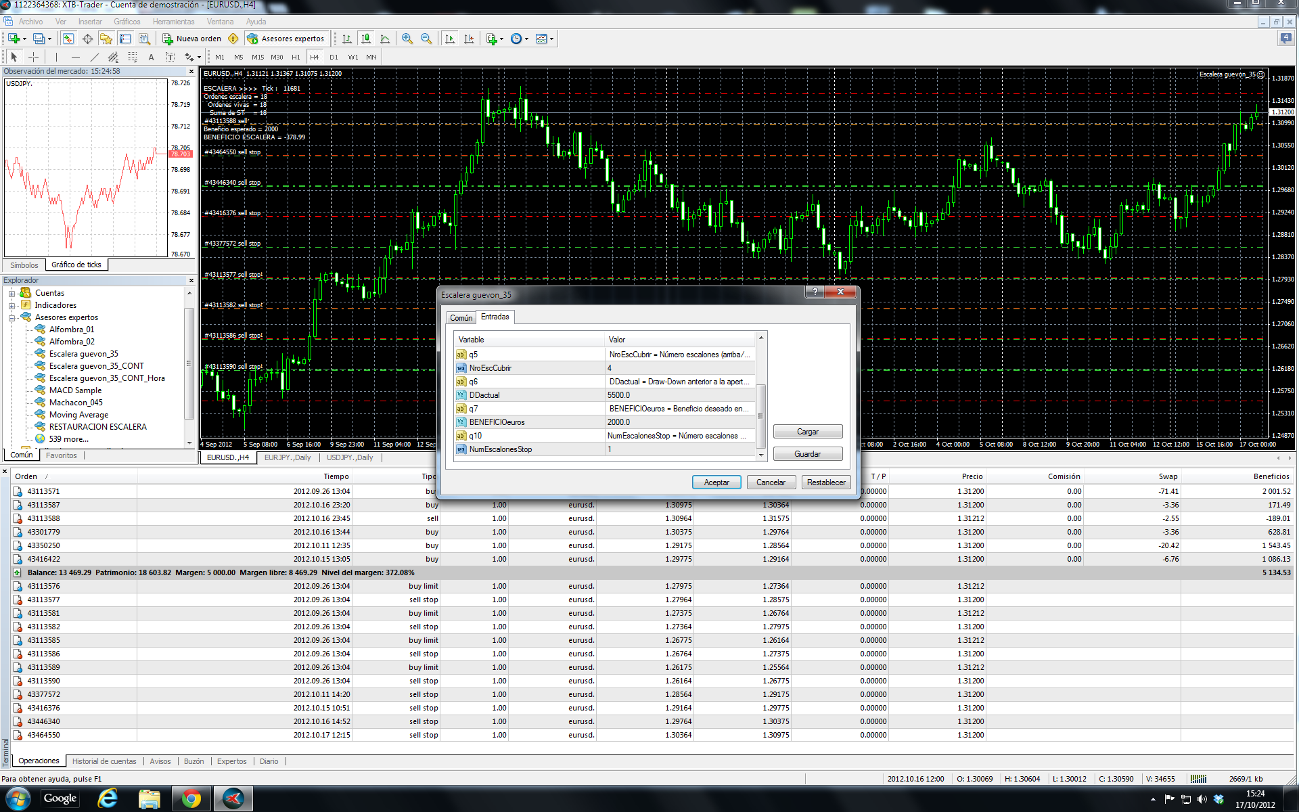Switch to the Común tab in dialog
The image size is (1299, 812).
tap(461, 317)
